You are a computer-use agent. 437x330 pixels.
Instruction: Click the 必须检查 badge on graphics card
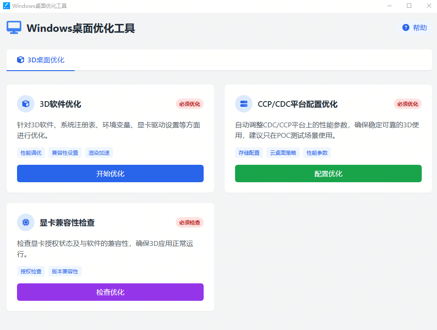[x=190, y=222]
